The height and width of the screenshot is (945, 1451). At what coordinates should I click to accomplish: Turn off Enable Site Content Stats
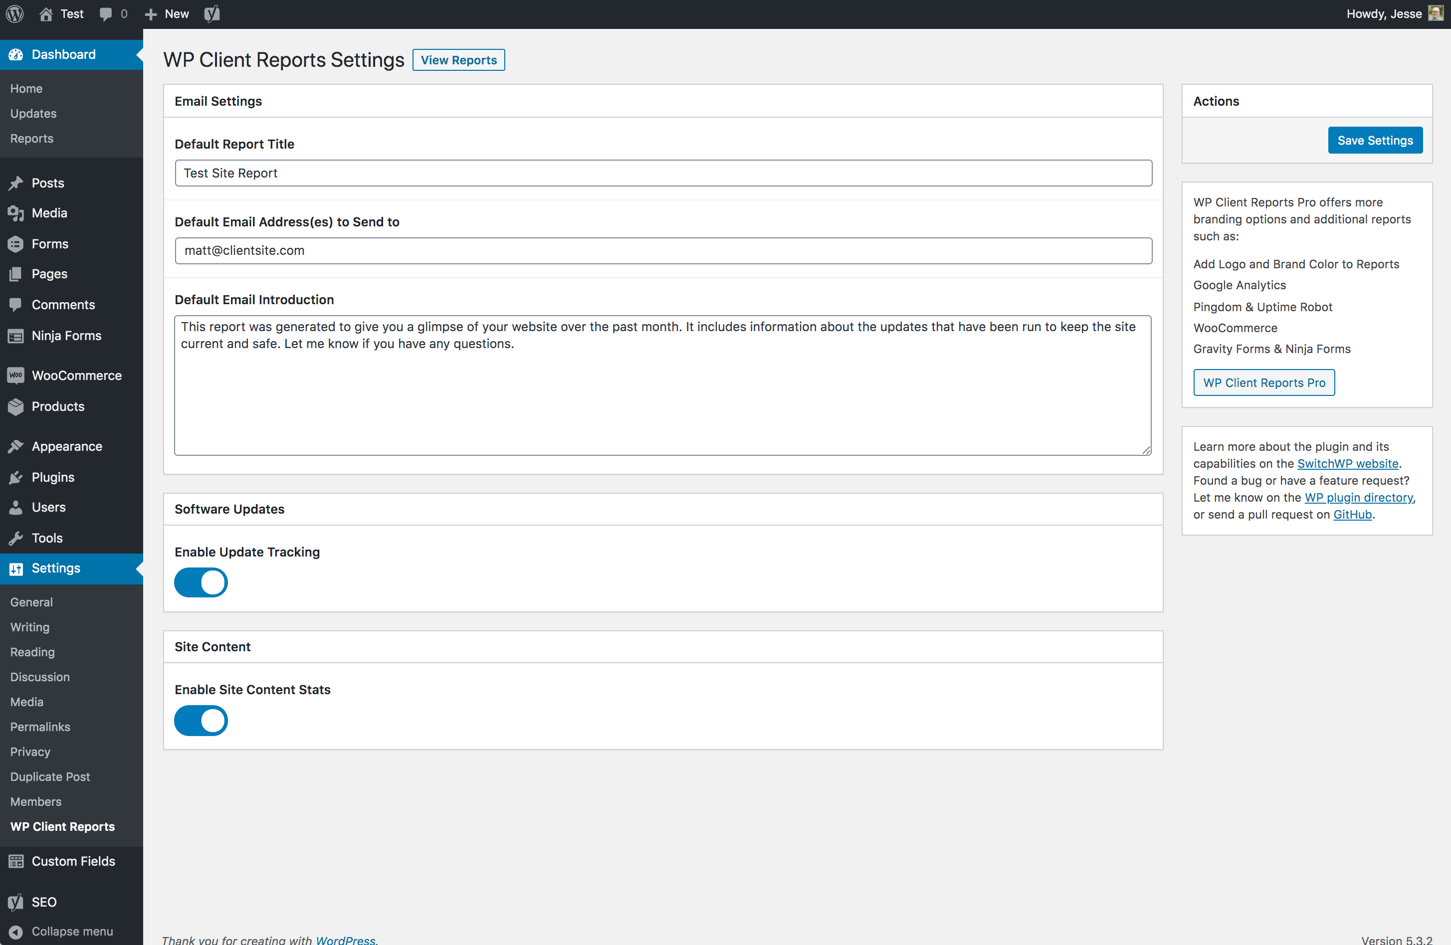tap(201, 721)
